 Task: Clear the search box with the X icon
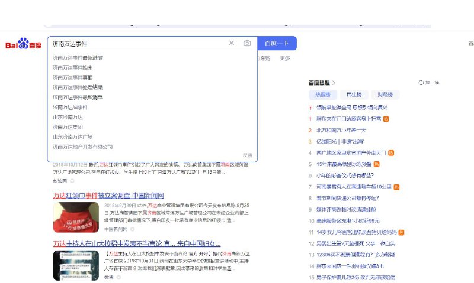coord(232,43)
